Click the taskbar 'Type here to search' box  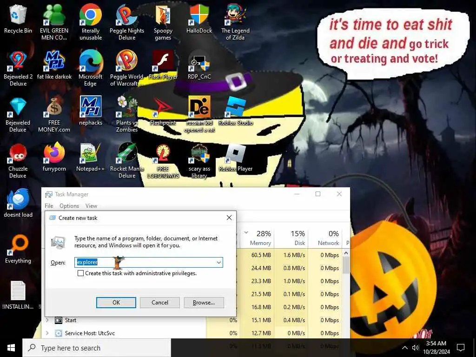pyautogui.click(x=97, y=348)
